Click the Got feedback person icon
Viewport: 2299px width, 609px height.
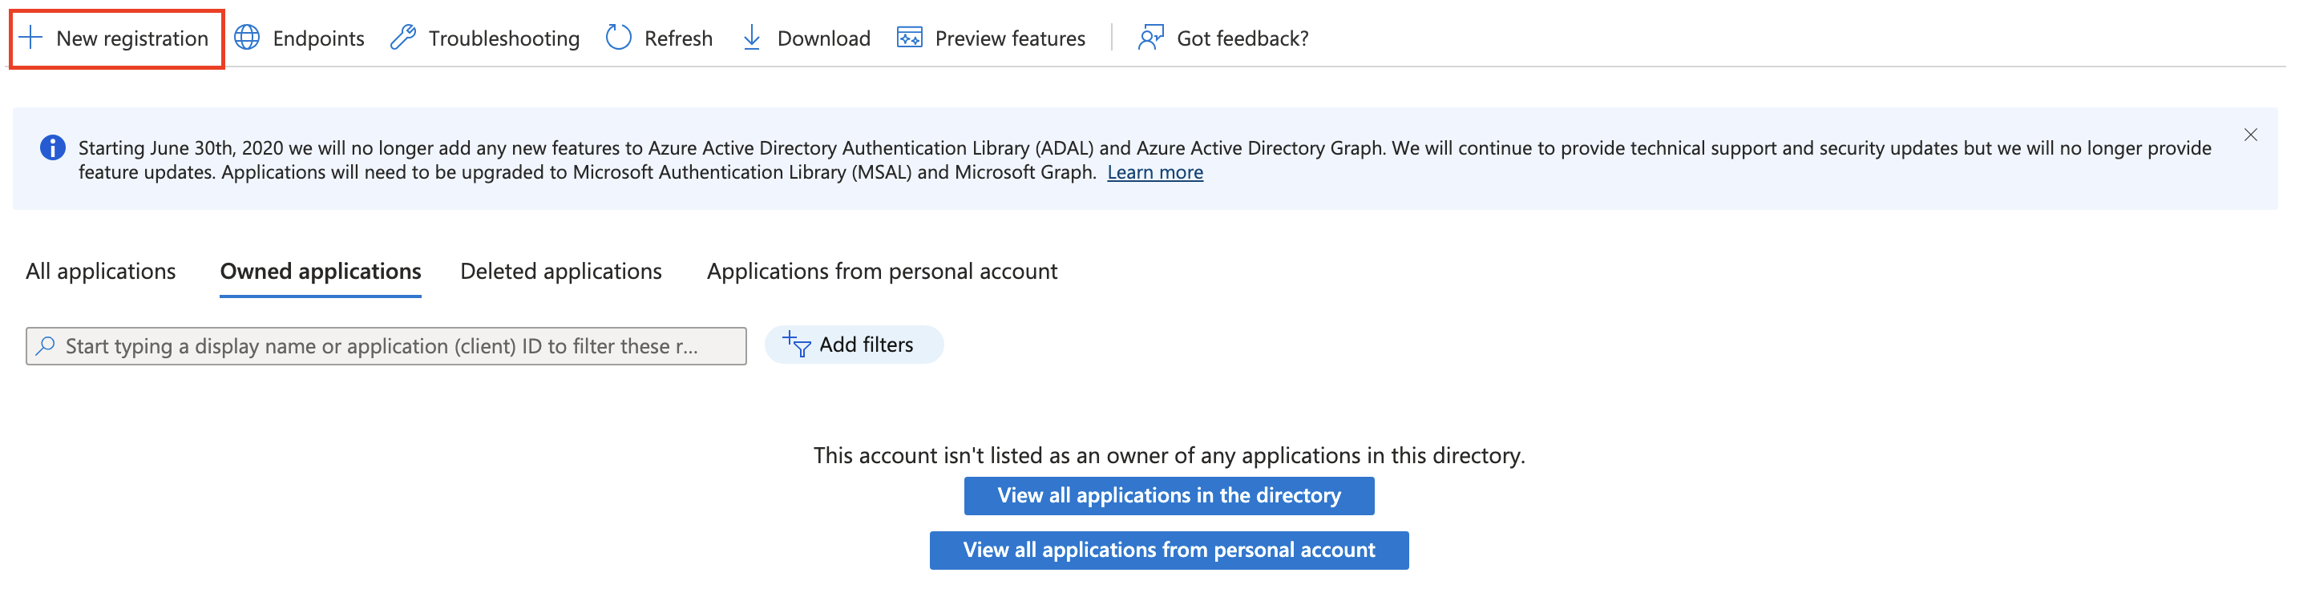(x=1151, y=38)
